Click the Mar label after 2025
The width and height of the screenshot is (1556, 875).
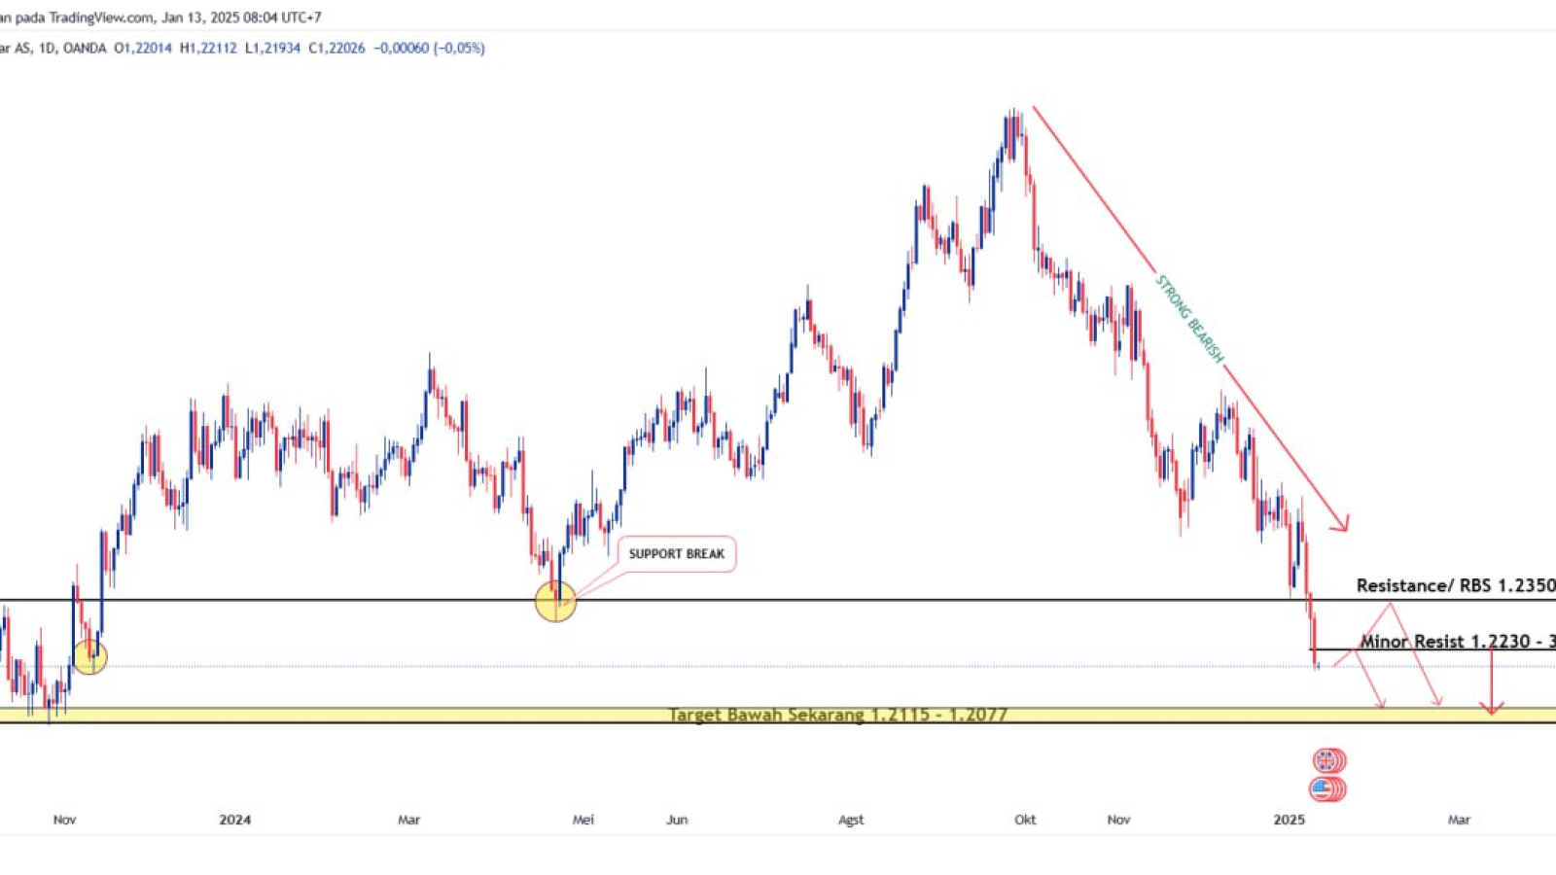(1459, 820)
